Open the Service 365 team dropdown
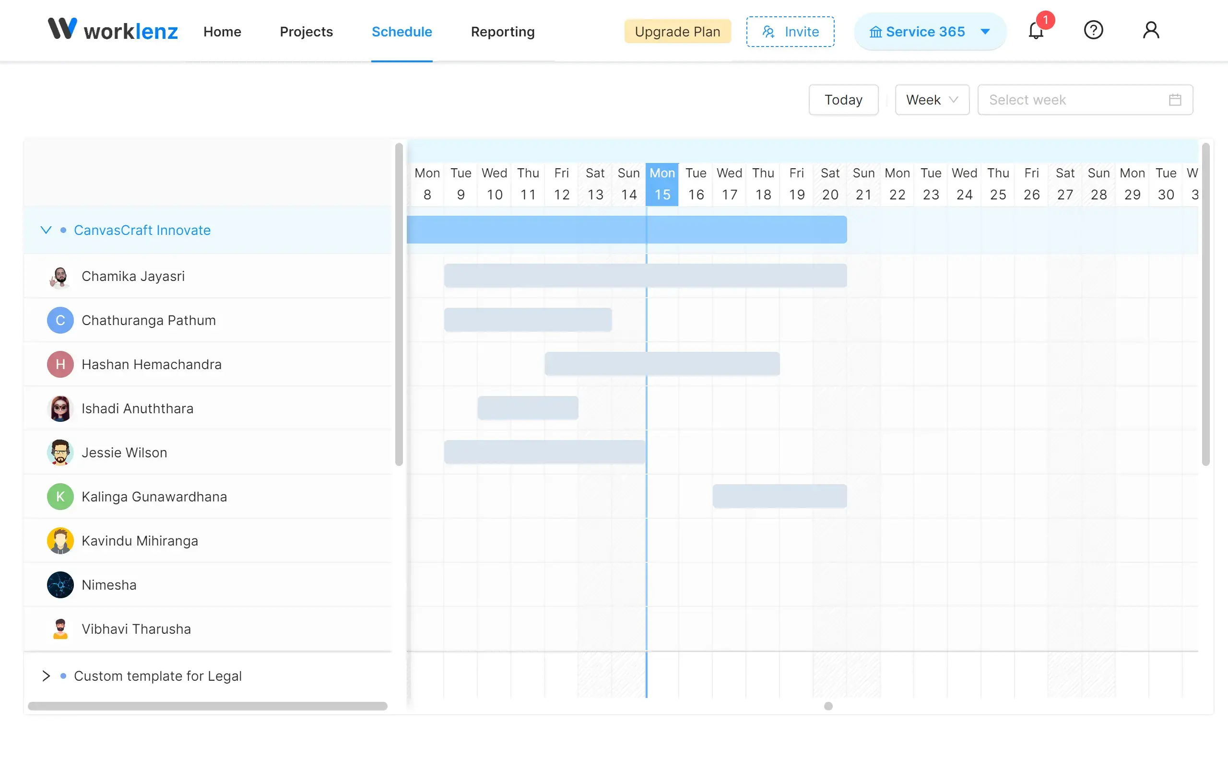Screen dimensions: 1228x767 (x=930, y=32)
